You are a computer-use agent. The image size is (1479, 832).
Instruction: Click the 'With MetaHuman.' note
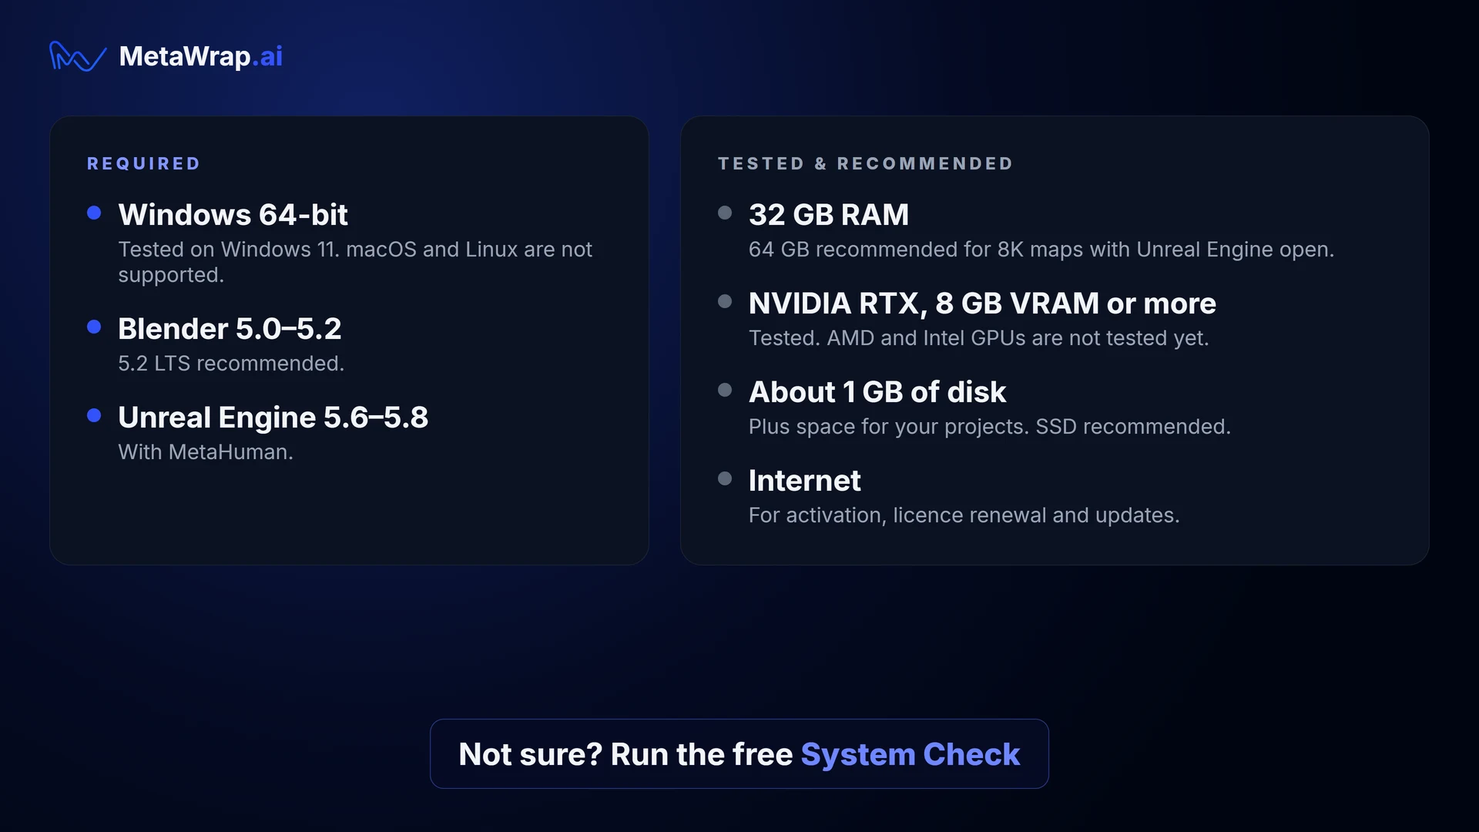(x=206, y=451)
